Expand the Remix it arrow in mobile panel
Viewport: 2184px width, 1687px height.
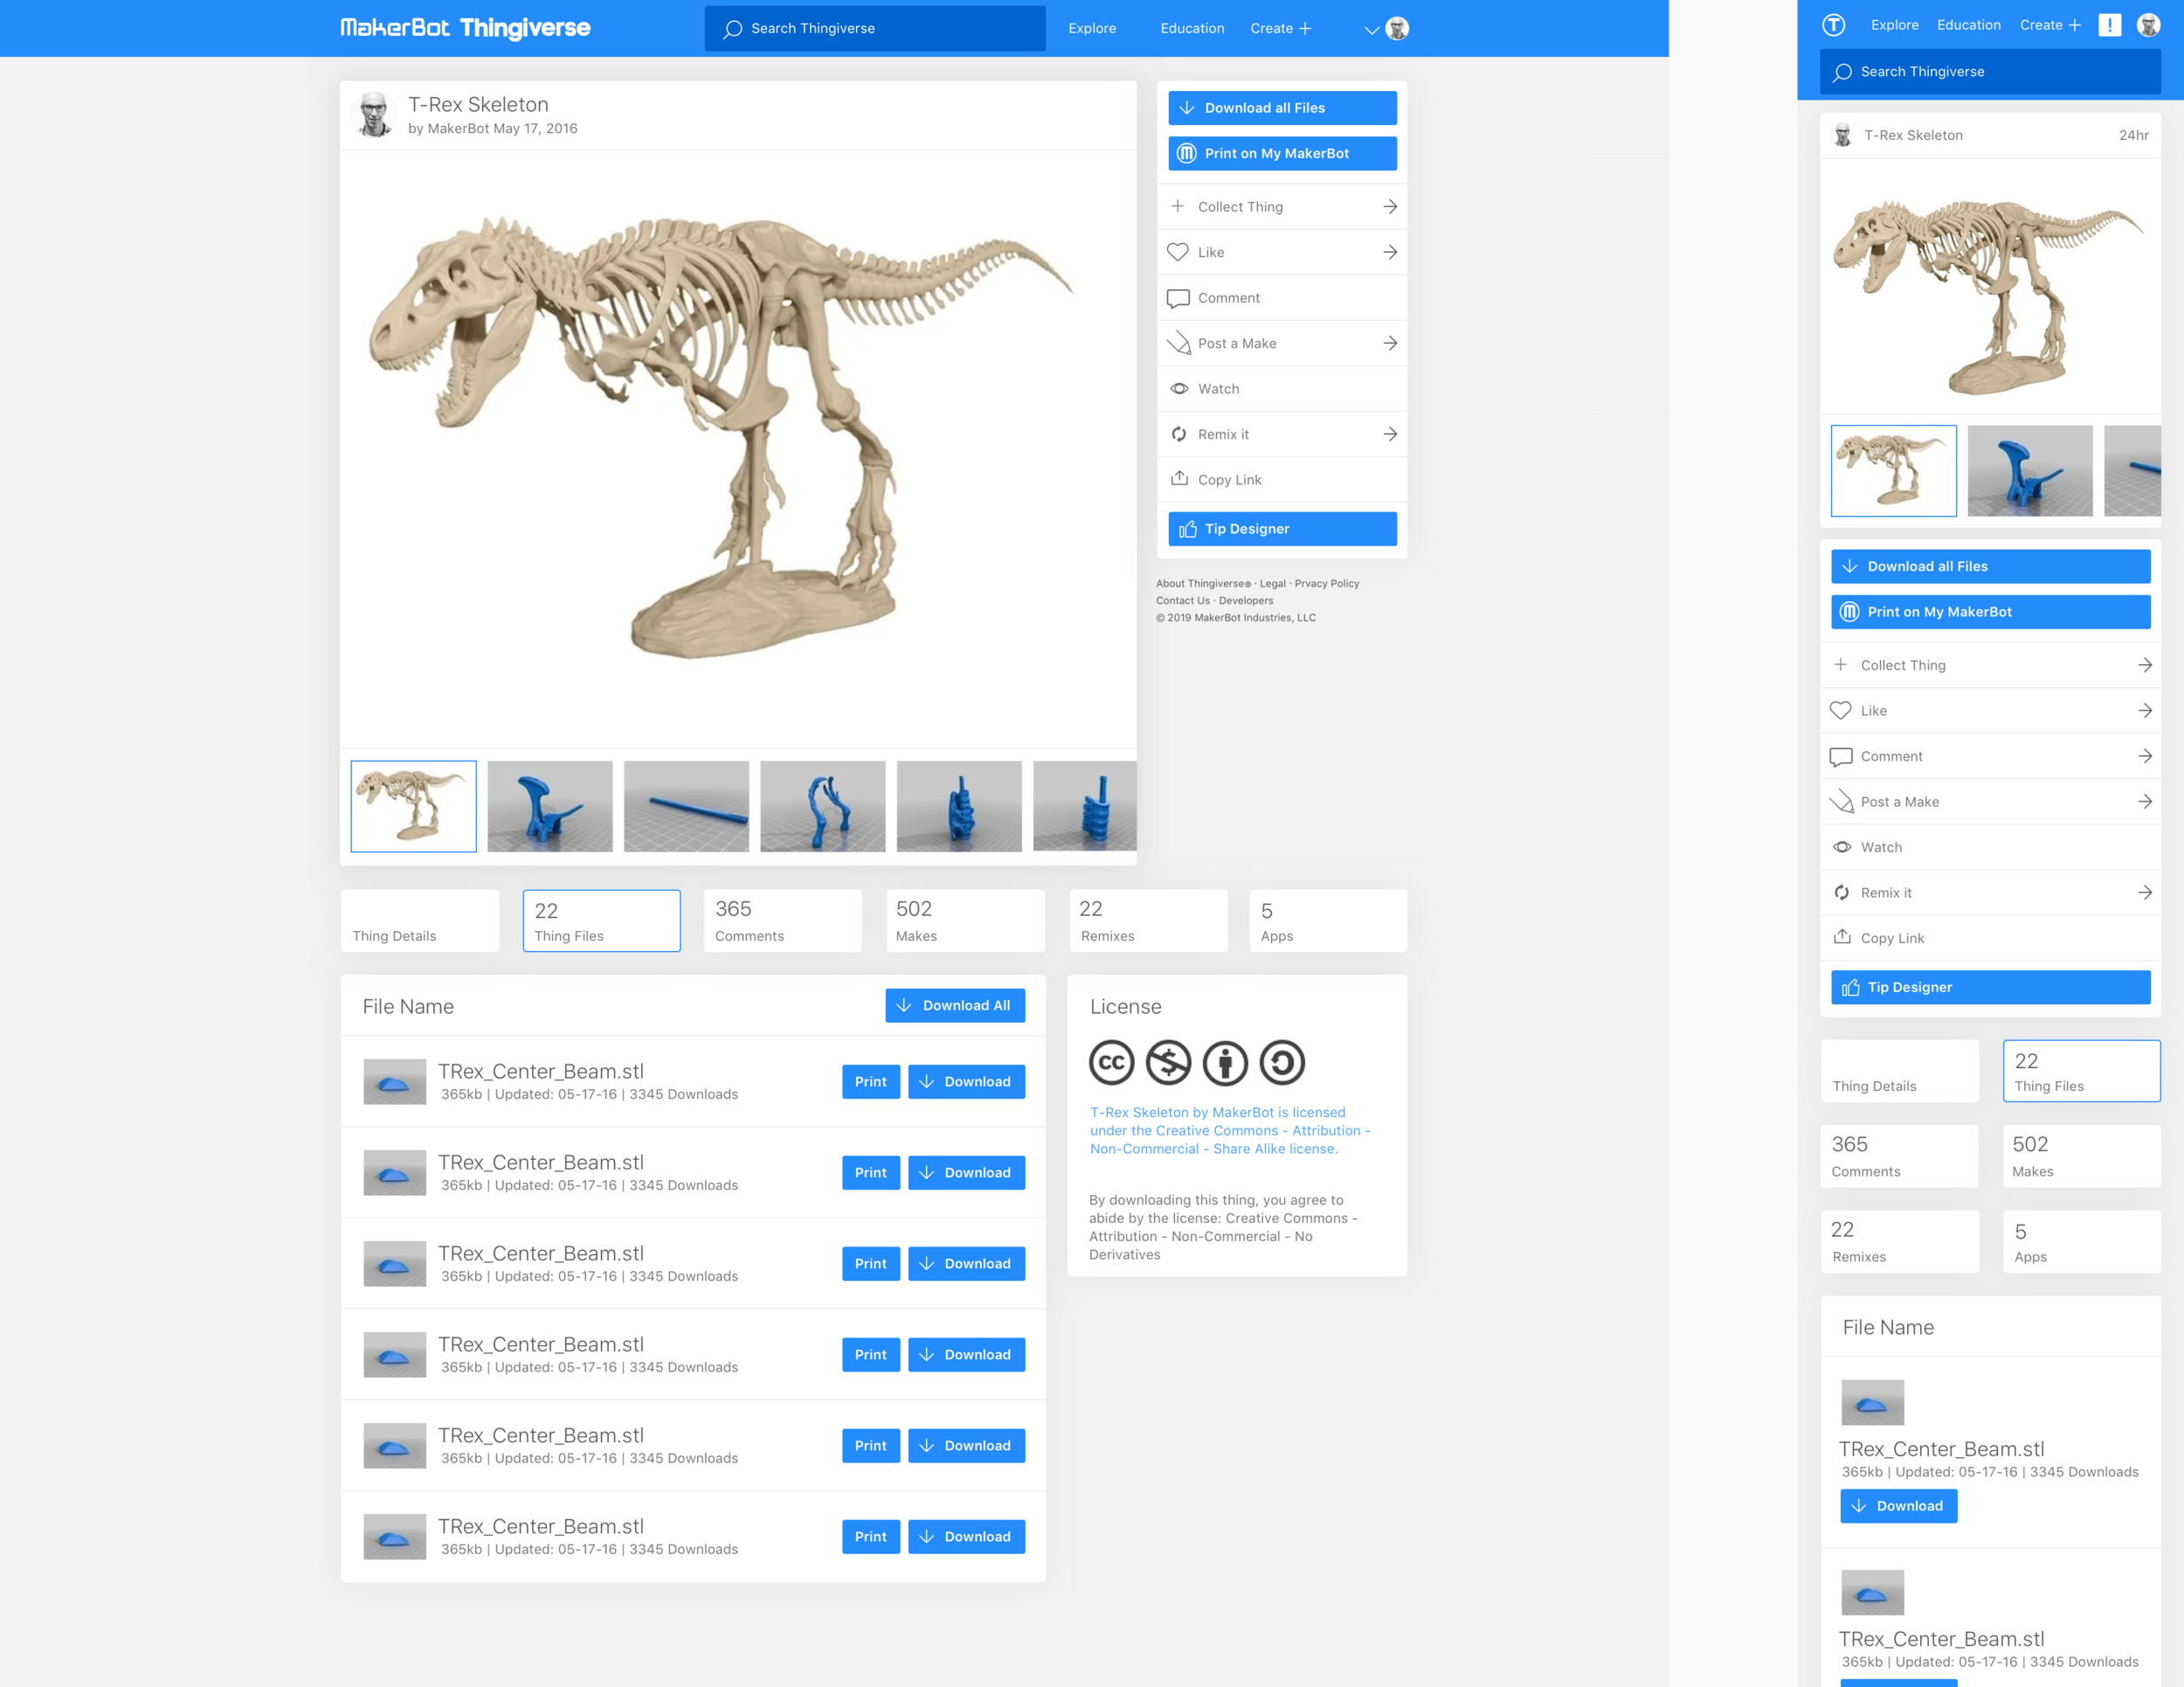click(2145, 892)
